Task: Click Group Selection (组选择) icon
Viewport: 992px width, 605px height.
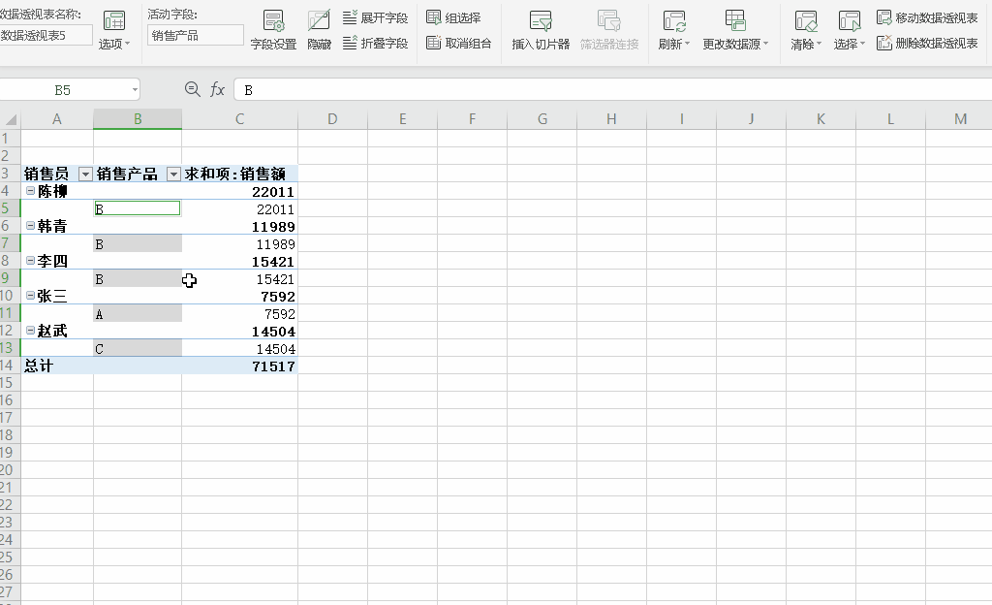Action: point(453,18)
